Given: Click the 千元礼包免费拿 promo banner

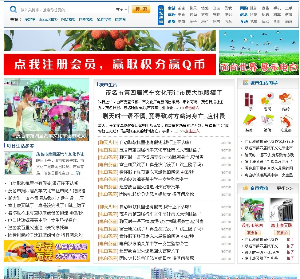Looking at the screenshot, I should pos(47,251).
